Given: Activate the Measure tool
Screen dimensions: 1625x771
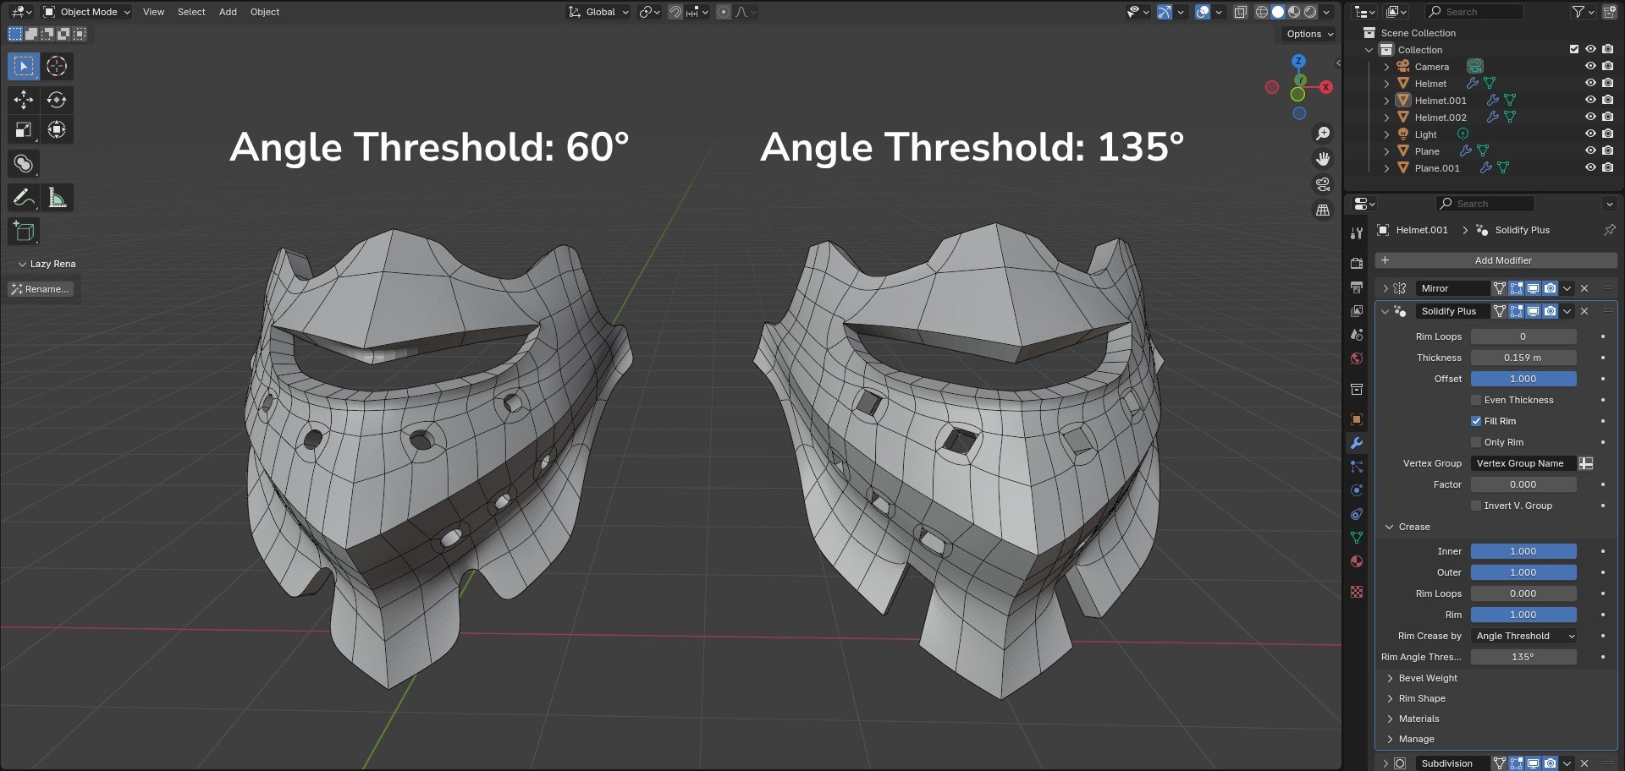Looking at the screenshot, I should tap(57, 198).
